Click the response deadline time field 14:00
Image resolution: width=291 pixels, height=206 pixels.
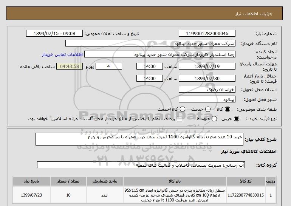tap(150, 66)
